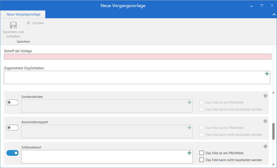Click the Schlüsselwort text input area
The image size is (277, 168).
(103, 157)
